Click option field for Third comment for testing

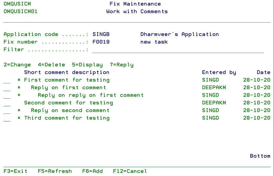[x=7, y=118]
